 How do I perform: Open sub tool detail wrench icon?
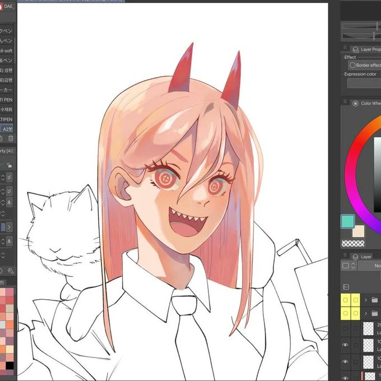click(11, 271)
